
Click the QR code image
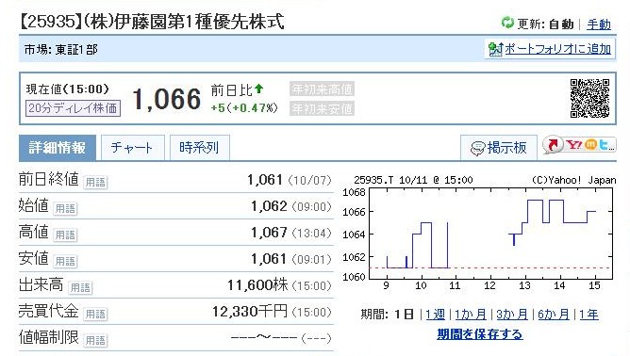point(589,98)
